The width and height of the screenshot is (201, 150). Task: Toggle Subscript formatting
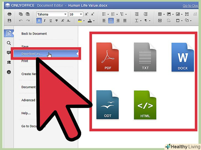coord(68,21)
